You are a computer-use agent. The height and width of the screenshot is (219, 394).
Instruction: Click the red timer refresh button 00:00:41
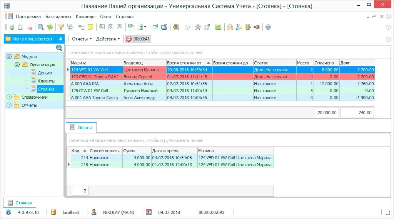point(138,39)
